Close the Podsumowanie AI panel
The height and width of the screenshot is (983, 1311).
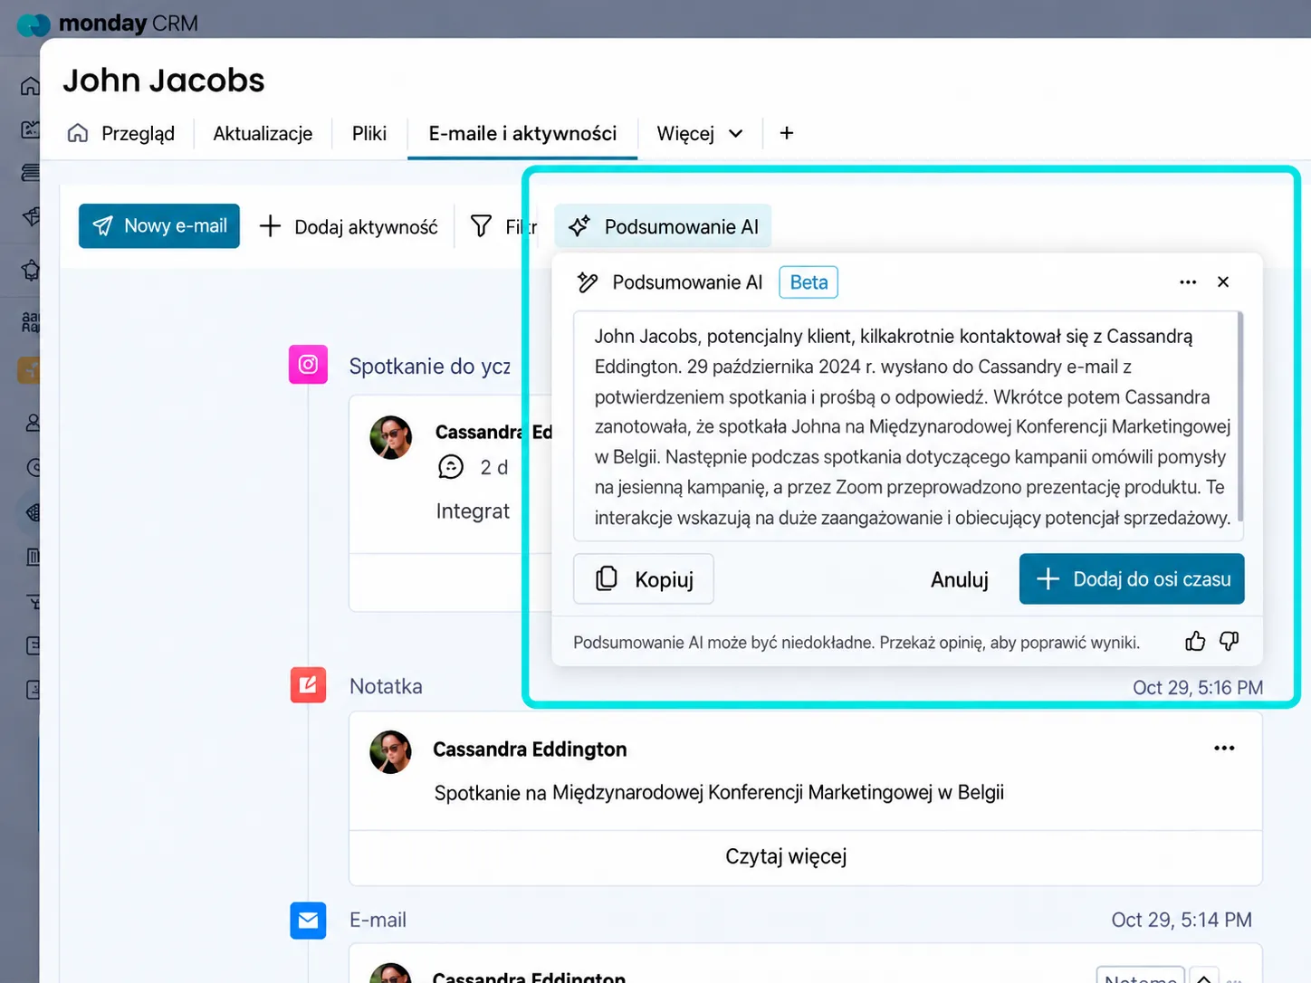[x=1223, y=282]
